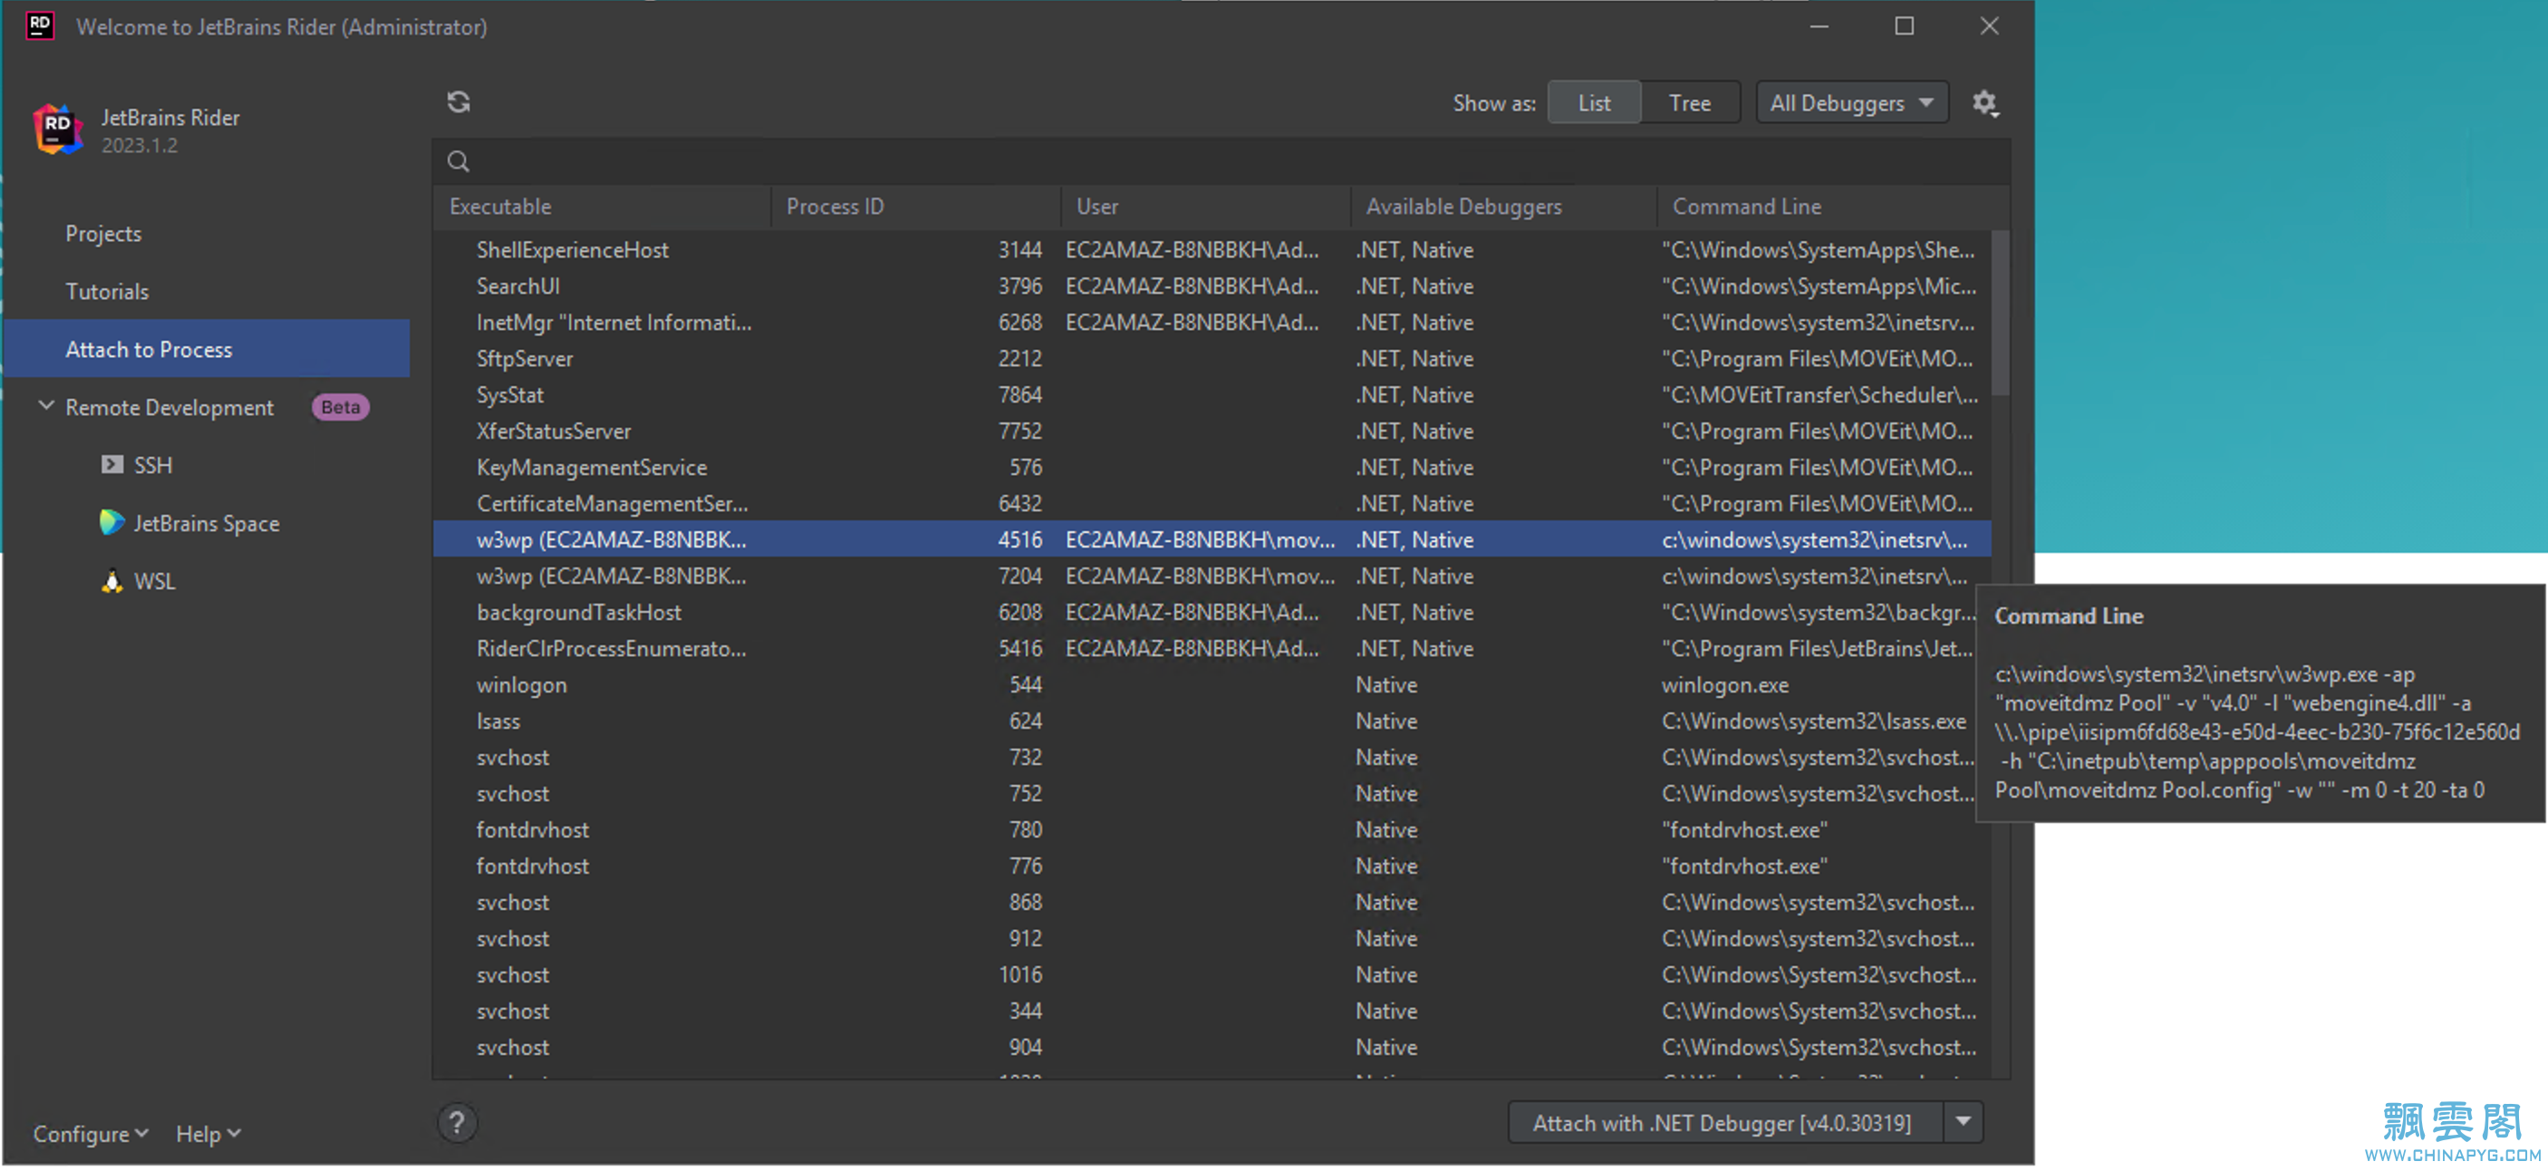Select the winlogon process row
The height and width of the screenshot is (1171, 2548).
[1211, 684]
